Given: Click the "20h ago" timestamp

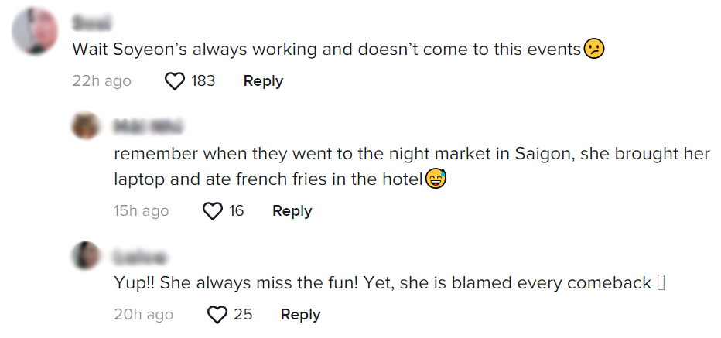Looking at the screenshot, I should pyautogui.click(x=143, y=315).
